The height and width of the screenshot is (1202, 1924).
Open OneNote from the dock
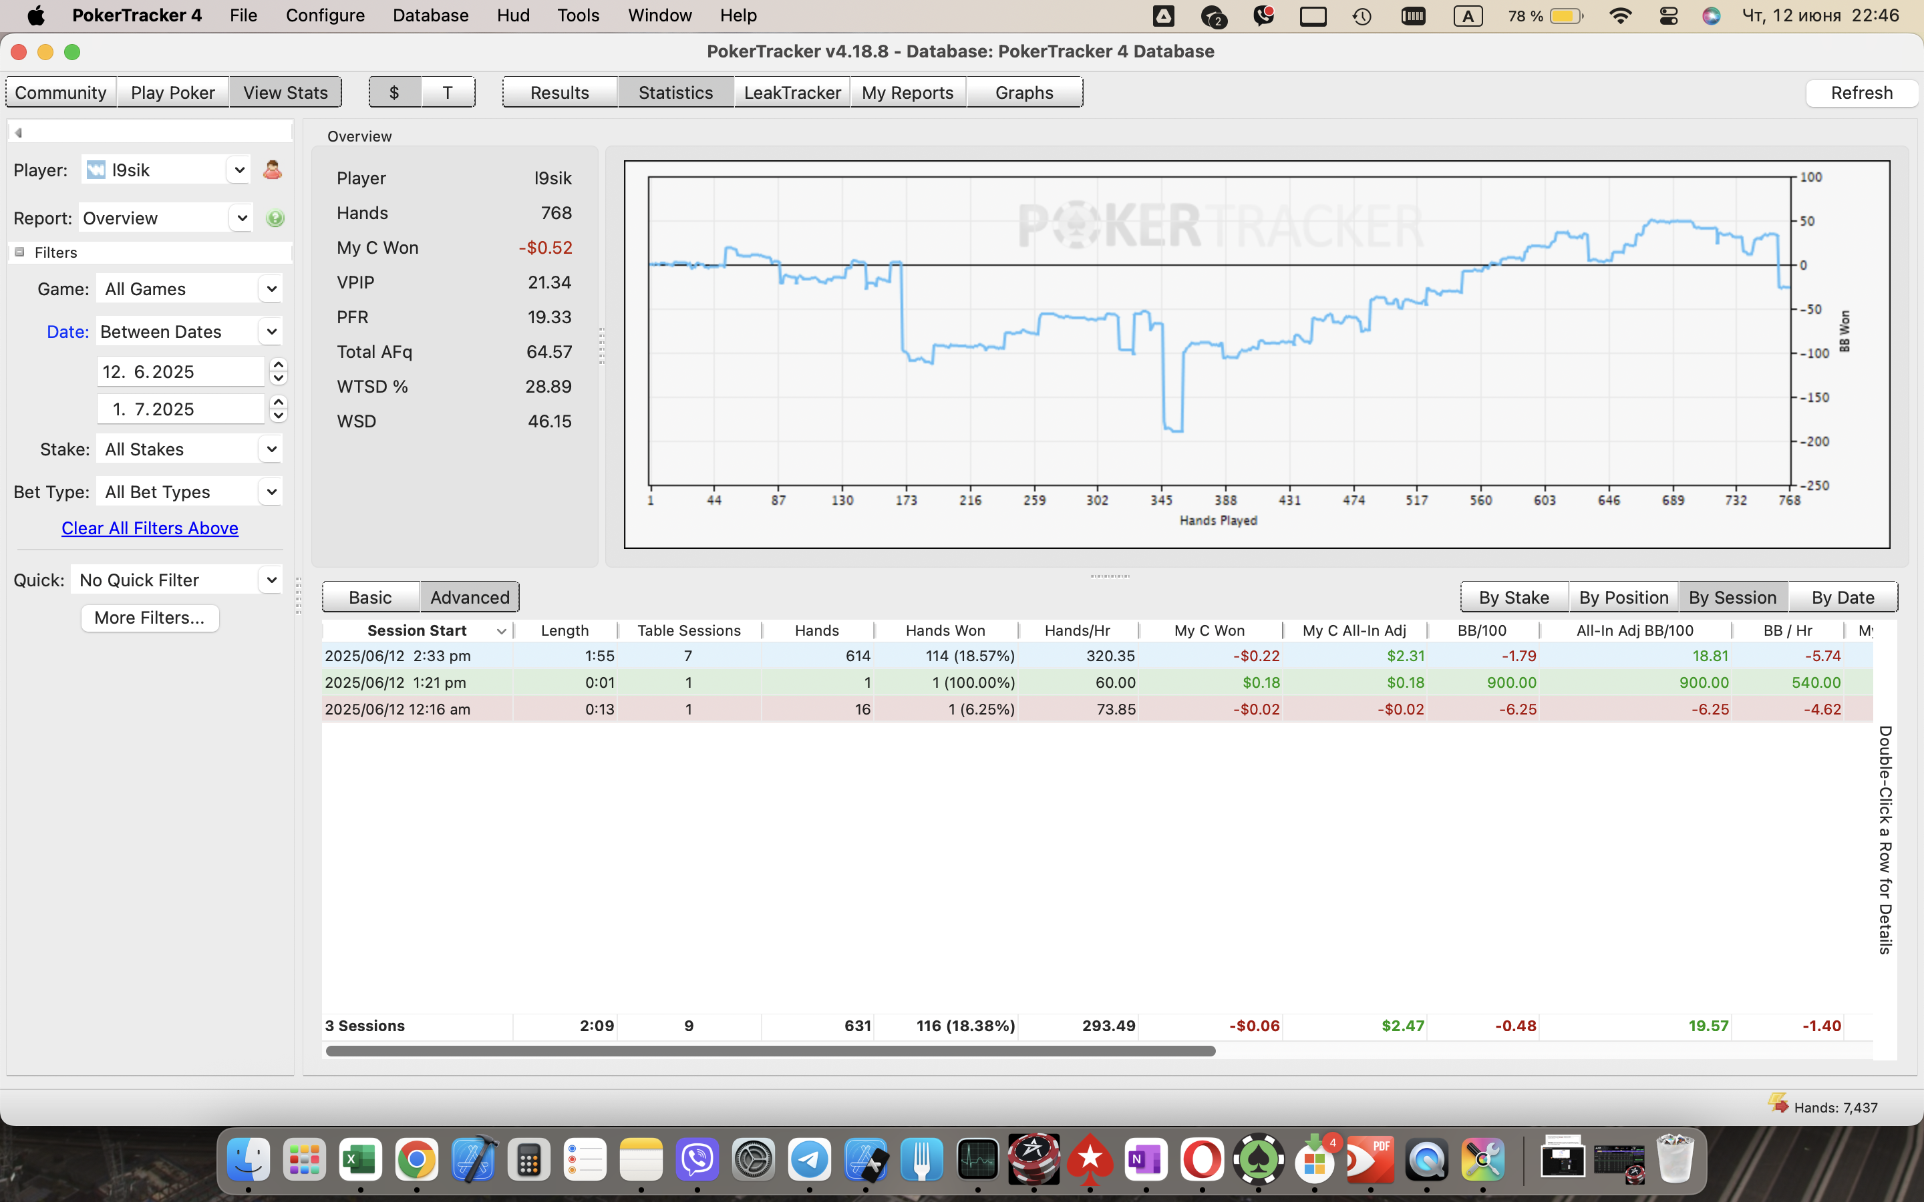click(x=1146, y=1161)
